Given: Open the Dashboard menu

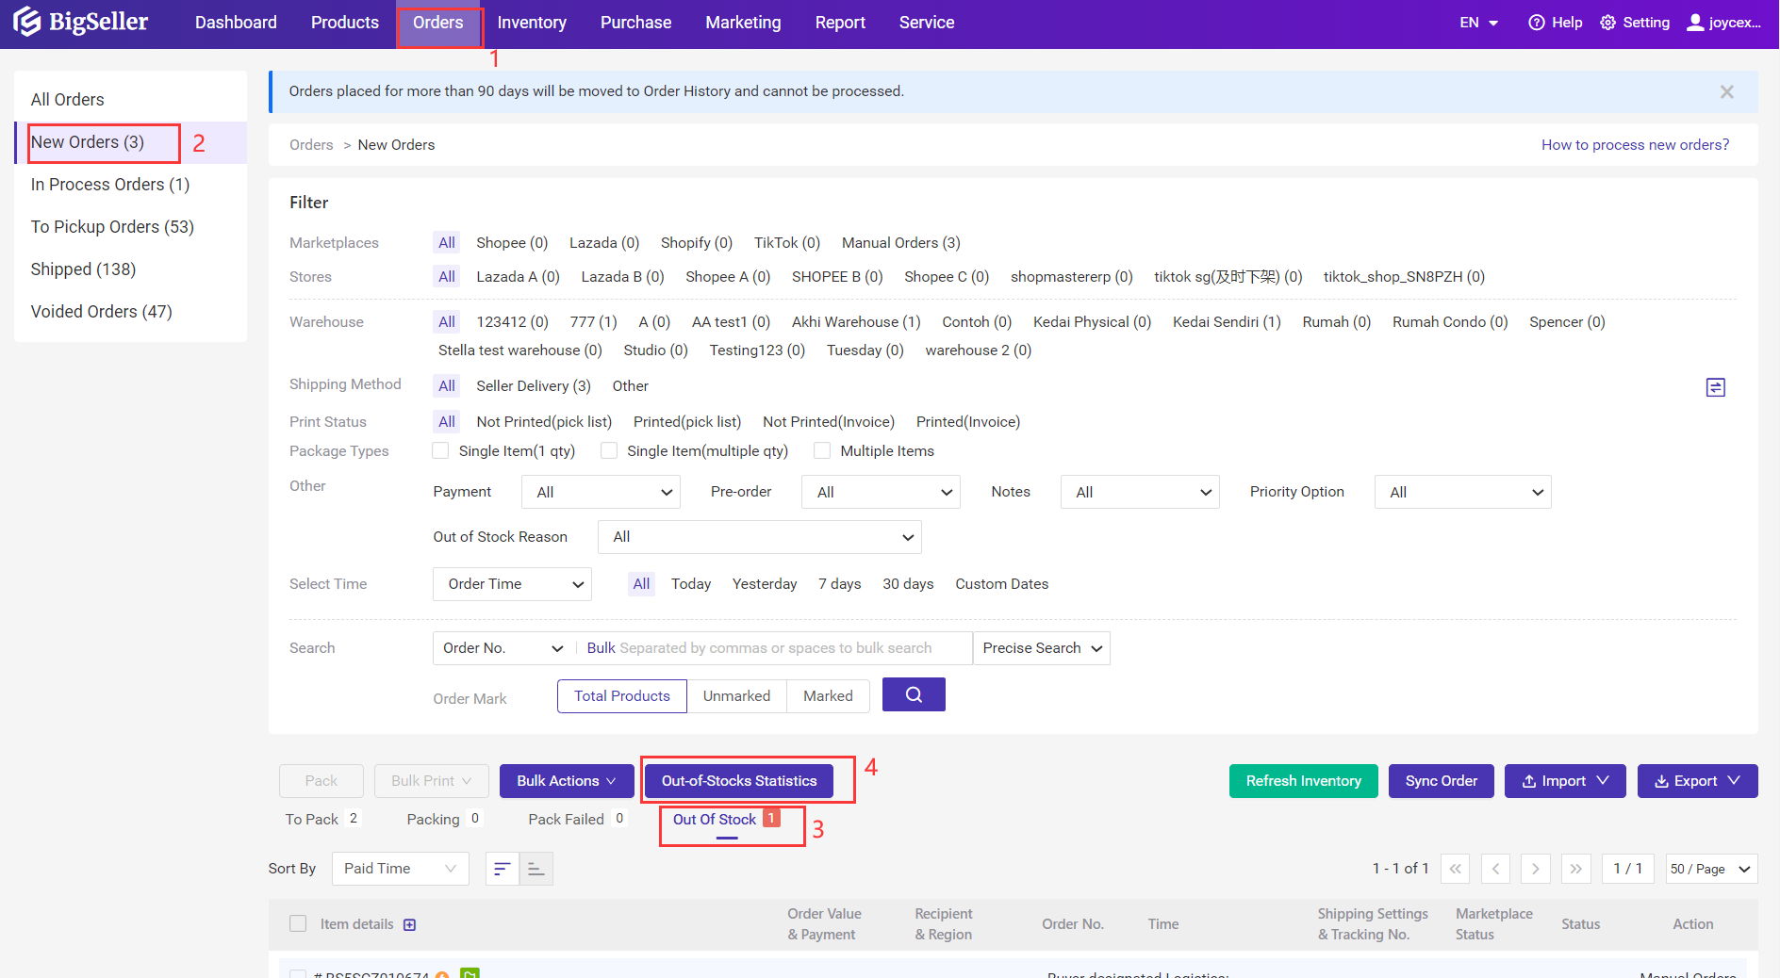Looking at the screenshot, I should (236, 23).
